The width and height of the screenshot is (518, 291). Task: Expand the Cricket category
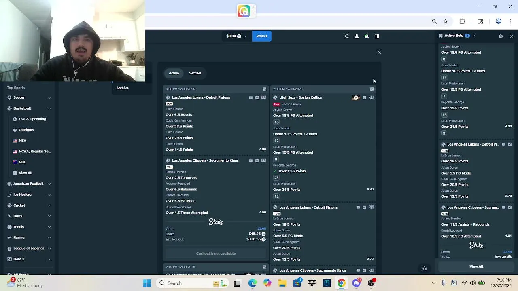[x=49, y=205]
